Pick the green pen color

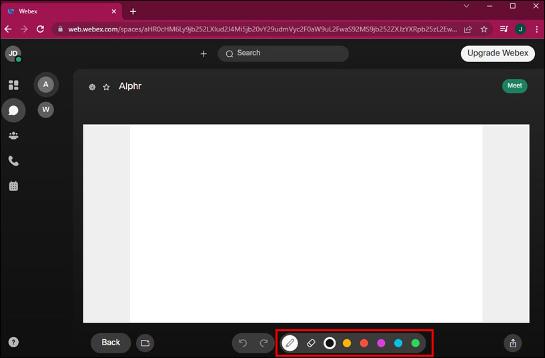point(416,343)
